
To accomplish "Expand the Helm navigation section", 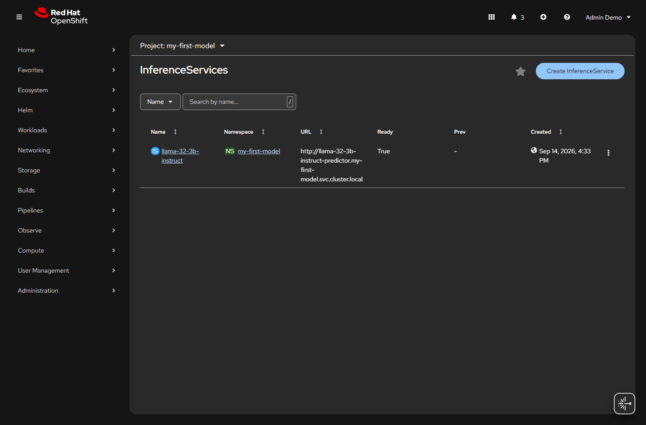I will click(x=66, y=110).
